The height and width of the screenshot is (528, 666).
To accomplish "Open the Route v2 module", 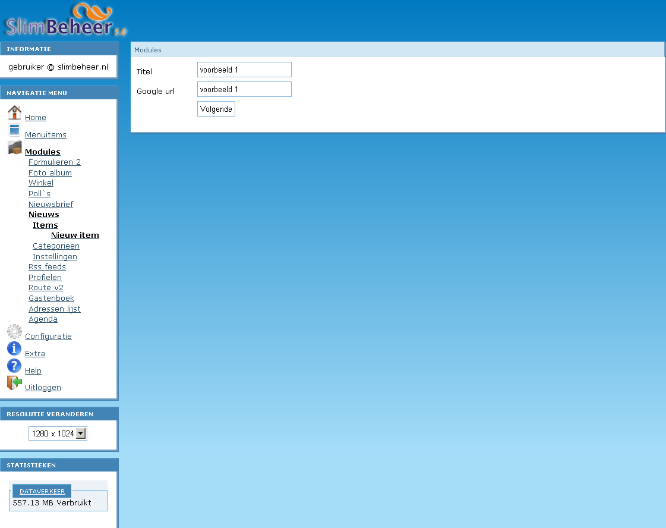I will [46, 287].
